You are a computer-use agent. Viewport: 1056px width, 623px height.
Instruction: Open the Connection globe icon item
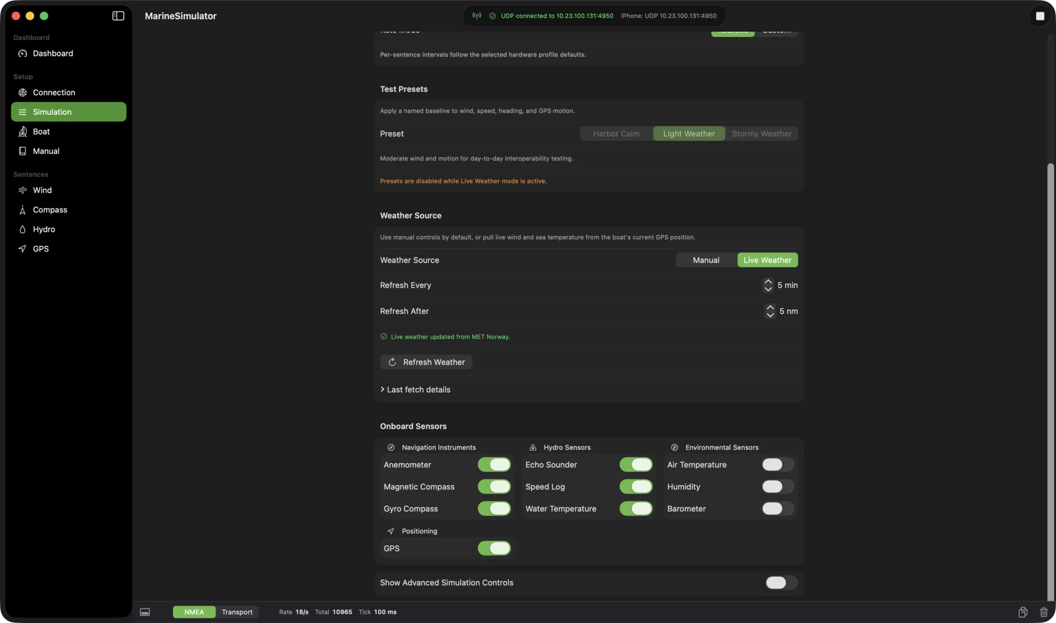(23, 92)
